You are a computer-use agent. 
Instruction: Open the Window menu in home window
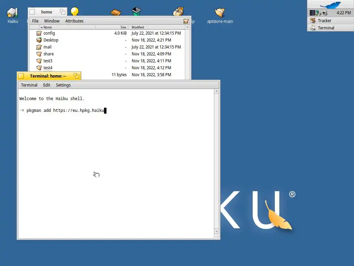click(x=52, y=21)
